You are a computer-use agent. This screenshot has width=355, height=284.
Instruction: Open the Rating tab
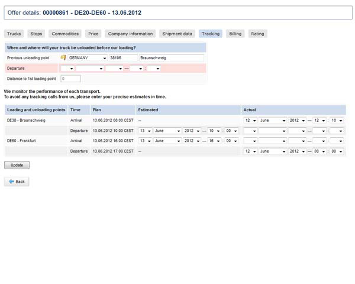click(x=257, y=34)
